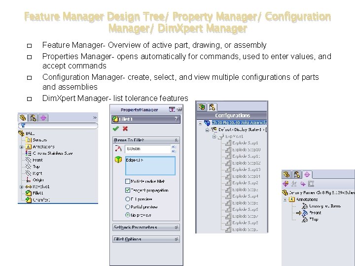
Task: Select the Origin icon in feature tree
Action: tap(28, 180)
